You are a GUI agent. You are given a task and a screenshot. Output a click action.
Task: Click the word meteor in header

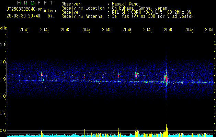point(50,11)
